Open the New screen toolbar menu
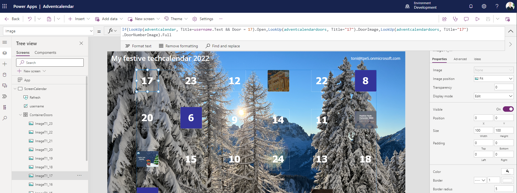Viewport: 517px width, 193px height. click(x=144, y=19)
